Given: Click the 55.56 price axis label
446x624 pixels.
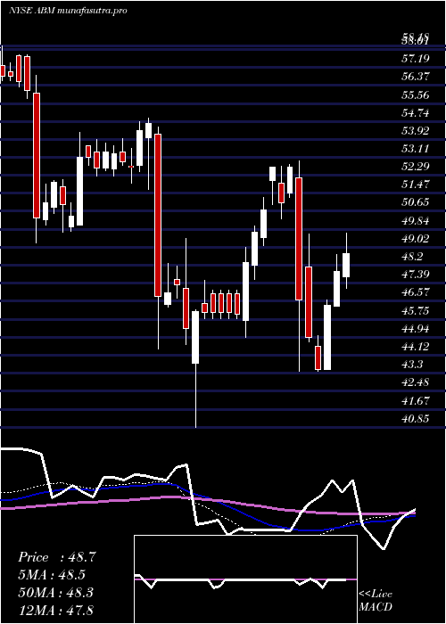Looking at the screenshot, I should tap(416, 95).
